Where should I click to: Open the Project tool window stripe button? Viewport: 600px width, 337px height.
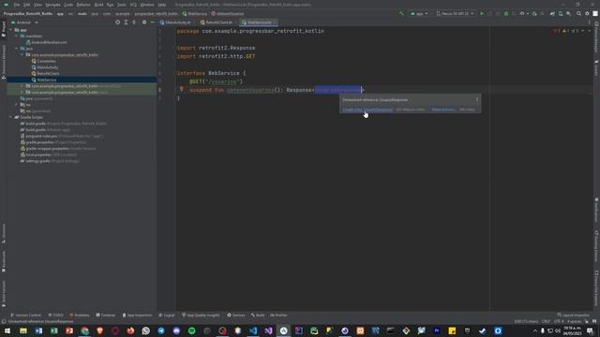[x=4, y=29]
